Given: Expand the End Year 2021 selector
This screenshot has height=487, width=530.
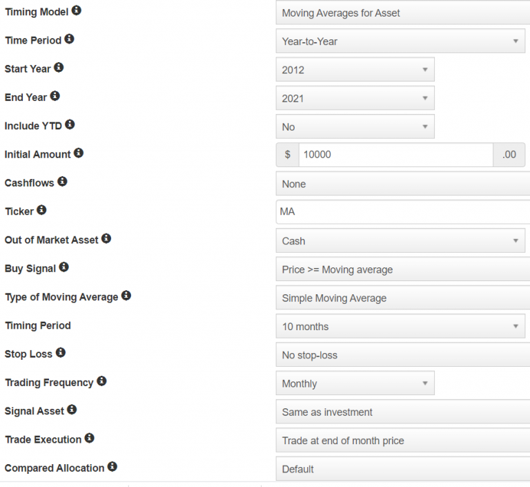Looking at the screenshot, I should pos(355,98).
